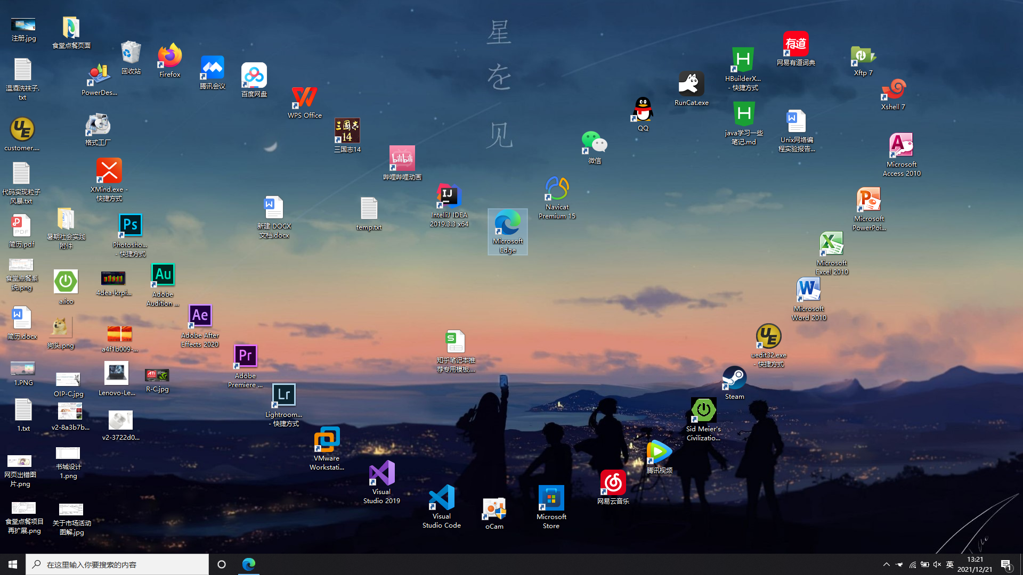Select the QQ penguin icon

coord(643,114)
